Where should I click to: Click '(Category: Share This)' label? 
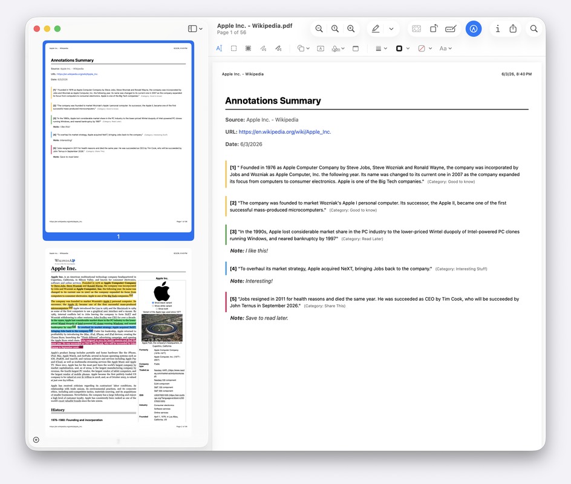(324, 306)
